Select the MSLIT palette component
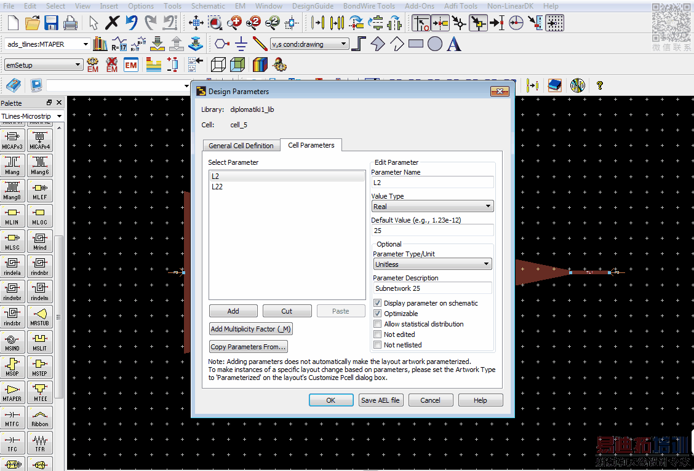Screen dimensions: 694x471 [40, 342]
